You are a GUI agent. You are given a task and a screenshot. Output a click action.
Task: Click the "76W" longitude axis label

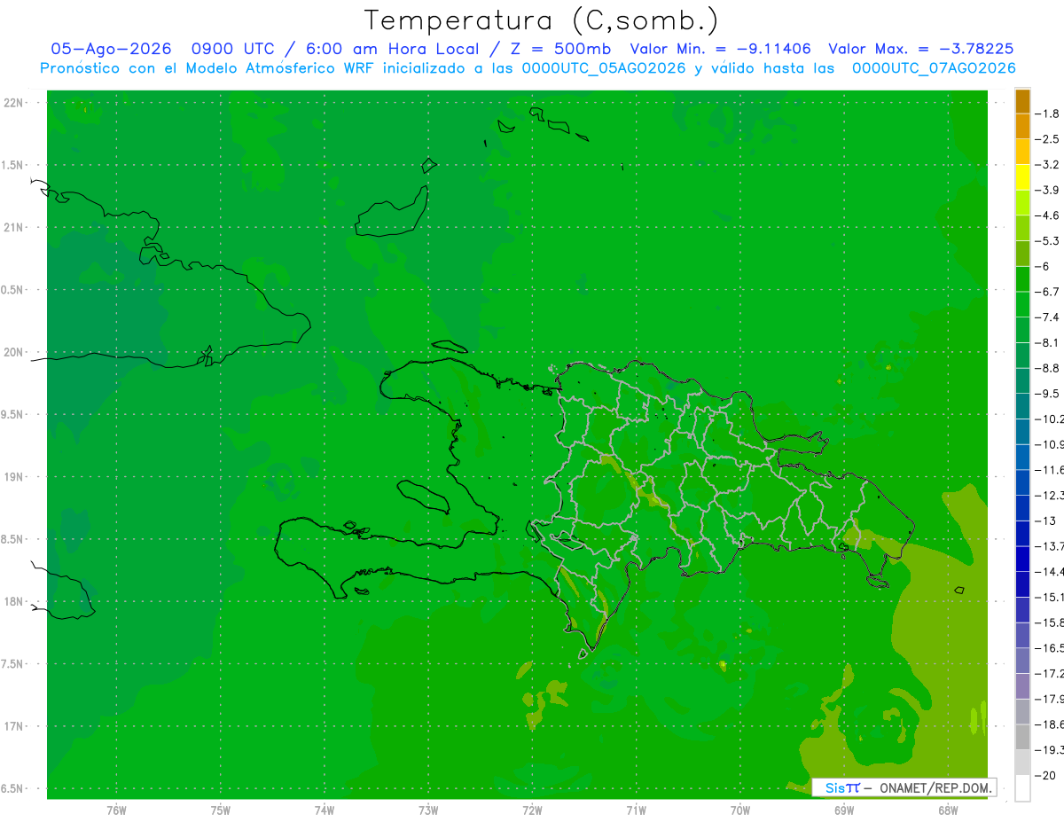(x=116, y=810)
